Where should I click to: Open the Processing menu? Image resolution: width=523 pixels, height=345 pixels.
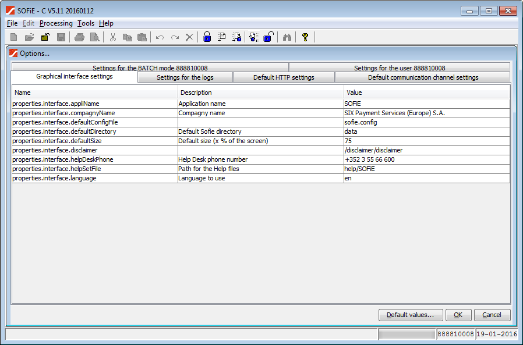[56, 23]
